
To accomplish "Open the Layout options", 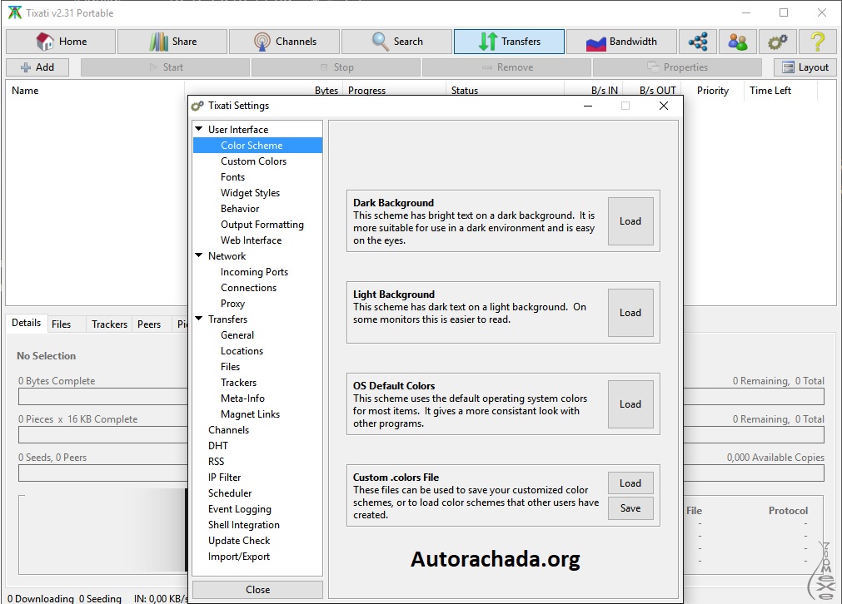I will click(x=805, y=67).
